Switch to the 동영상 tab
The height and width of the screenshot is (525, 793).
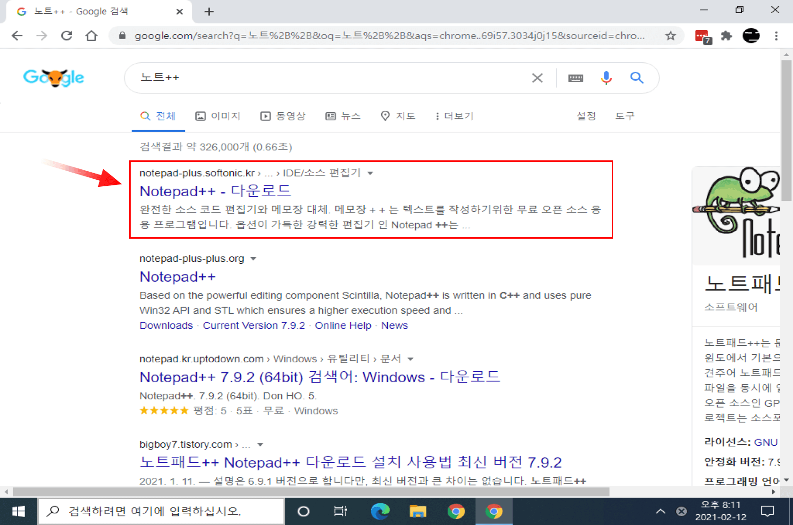point(283,116)
